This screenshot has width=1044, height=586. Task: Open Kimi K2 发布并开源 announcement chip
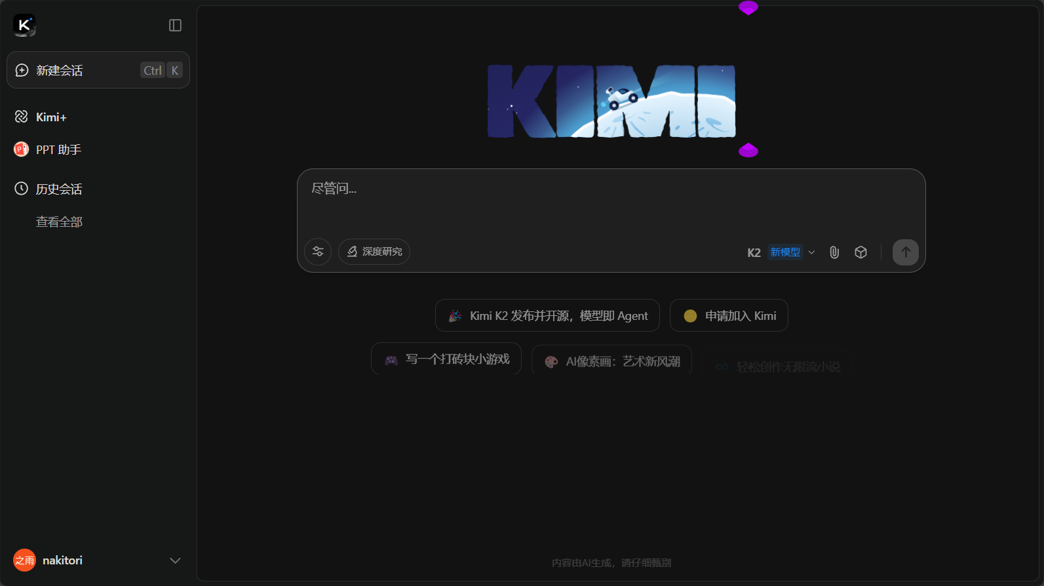pos(547,316)
